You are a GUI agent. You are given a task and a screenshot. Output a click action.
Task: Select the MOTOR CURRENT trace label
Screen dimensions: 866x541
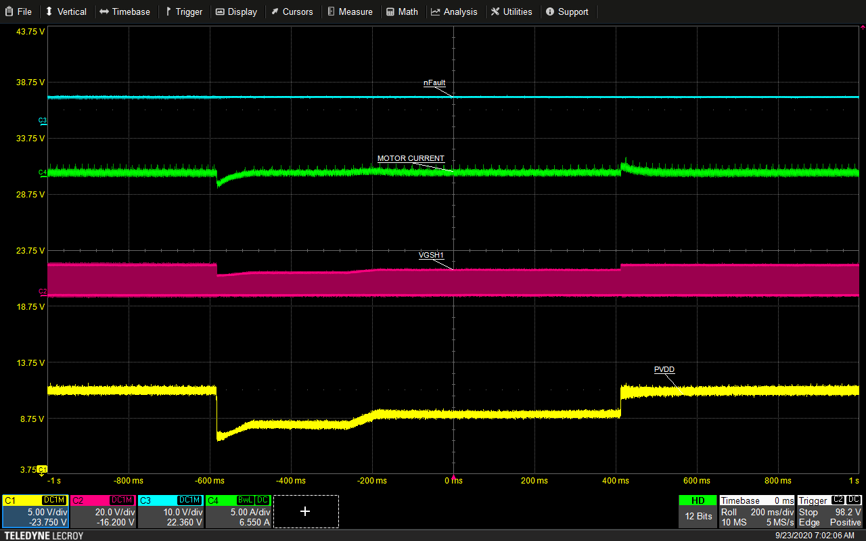coord(410,158)
